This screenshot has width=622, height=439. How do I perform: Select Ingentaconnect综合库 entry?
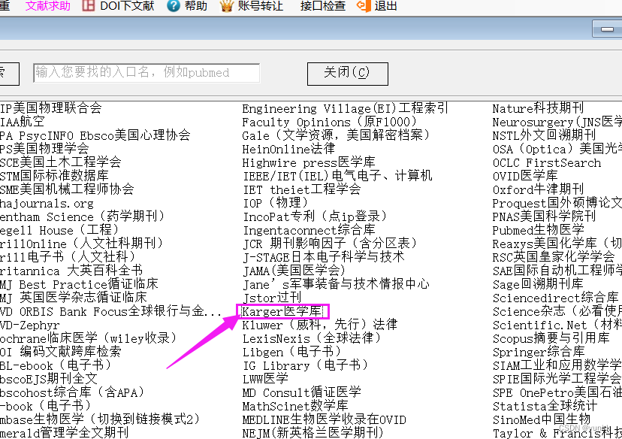(309, 230)
